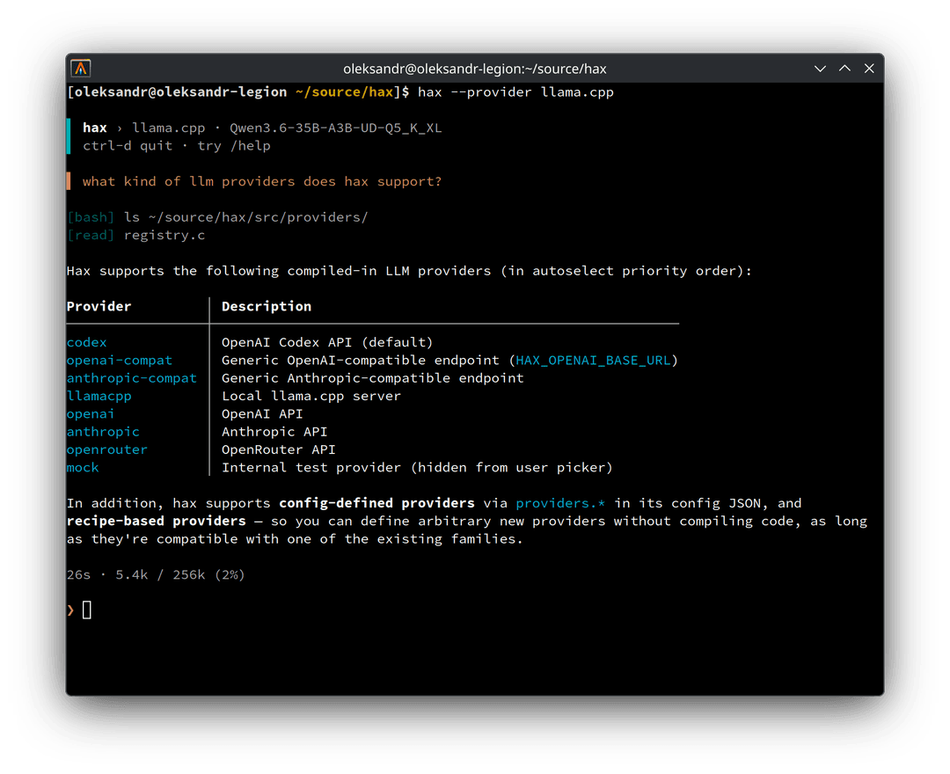The height and width of the screenshot is (774, 950).
Task: Select the 'openai-compat' provider name
Action: [120, 361]
